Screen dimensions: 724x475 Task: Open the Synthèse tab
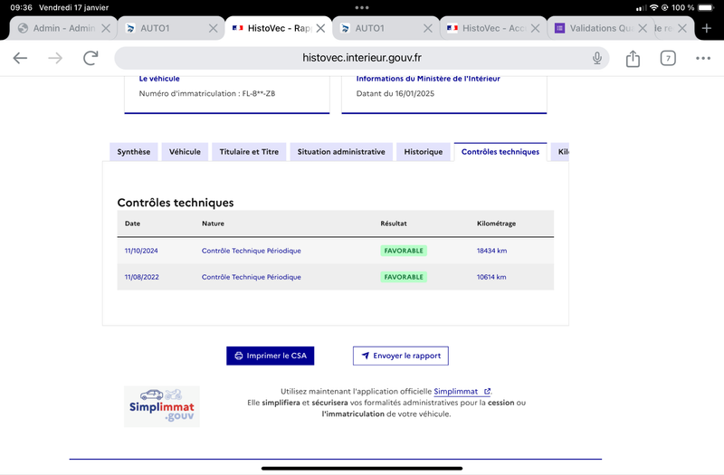pyautogui.click(x=133, y=152)
